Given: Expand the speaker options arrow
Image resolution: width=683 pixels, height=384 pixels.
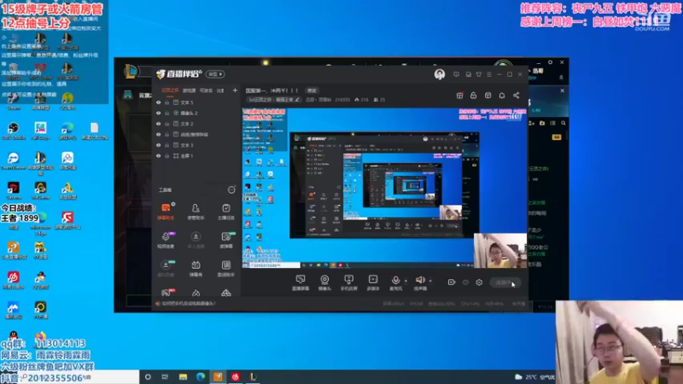Looking at the screenshot, I should [430, 281].
